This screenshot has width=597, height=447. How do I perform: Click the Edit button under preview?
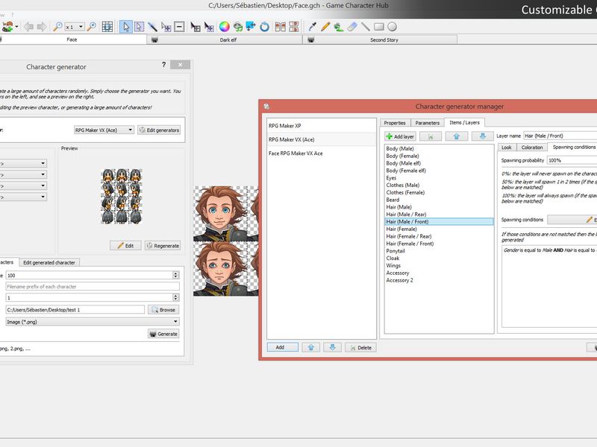pyautogui.click(x=125, y=246)
